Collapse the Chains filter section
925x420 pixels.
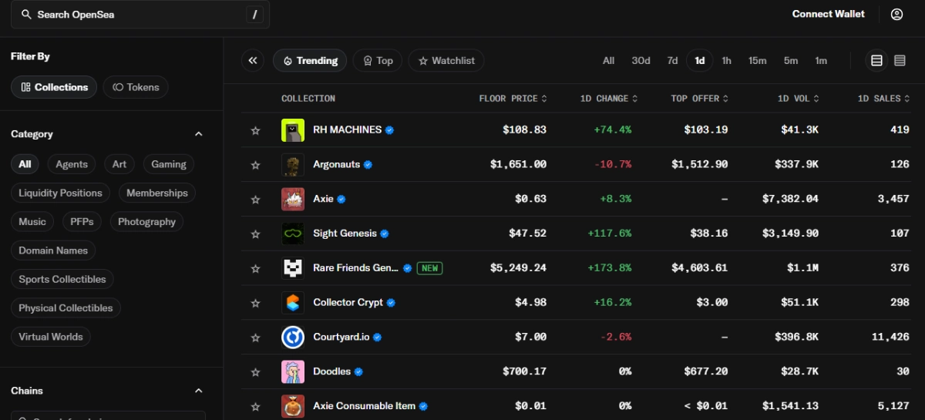(x=198, y=391)
